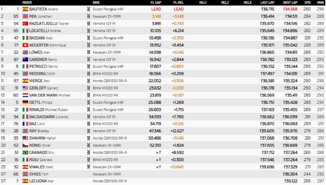The height and width of the screenshot is (185, 326).
Task: Open rider name VAN DER MARK Michael
Action: [x=50, y=95]
